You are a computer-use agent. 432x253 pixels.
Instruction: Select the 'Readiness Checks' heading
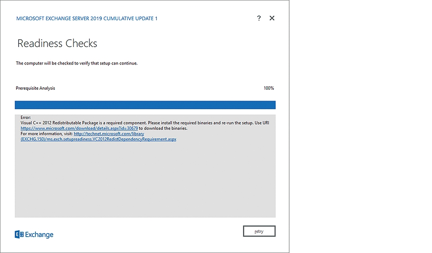[57, 44]
